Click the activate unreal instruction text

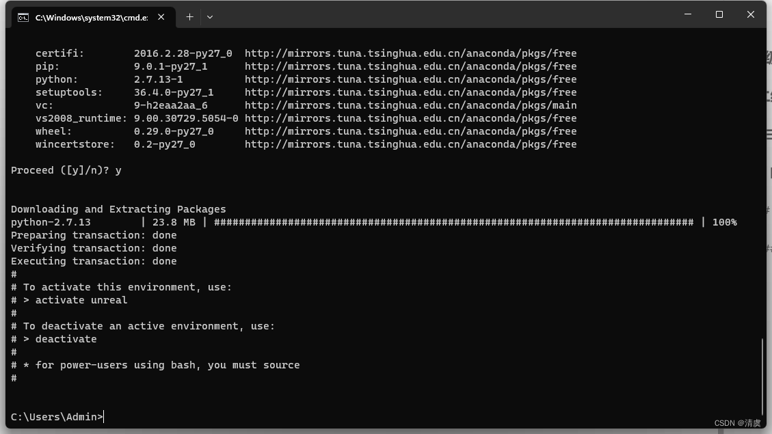coord(68,299)
